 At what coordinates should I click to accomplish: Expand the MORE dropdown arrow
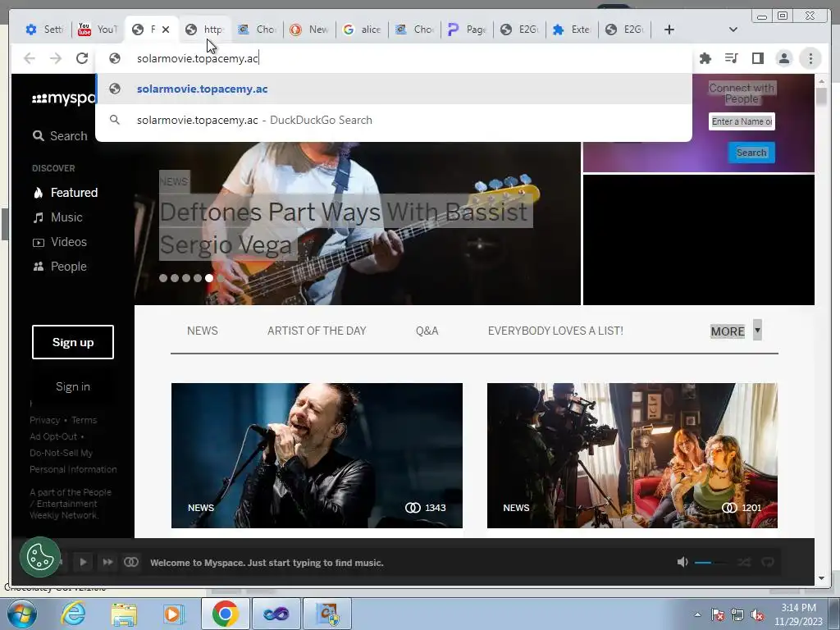[757, 330]
